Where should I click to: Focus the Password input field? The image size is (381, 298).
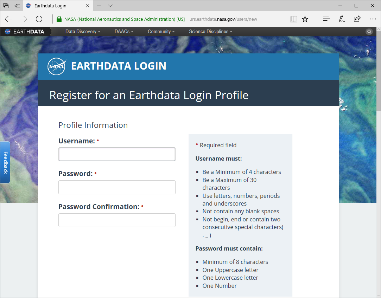117,187
